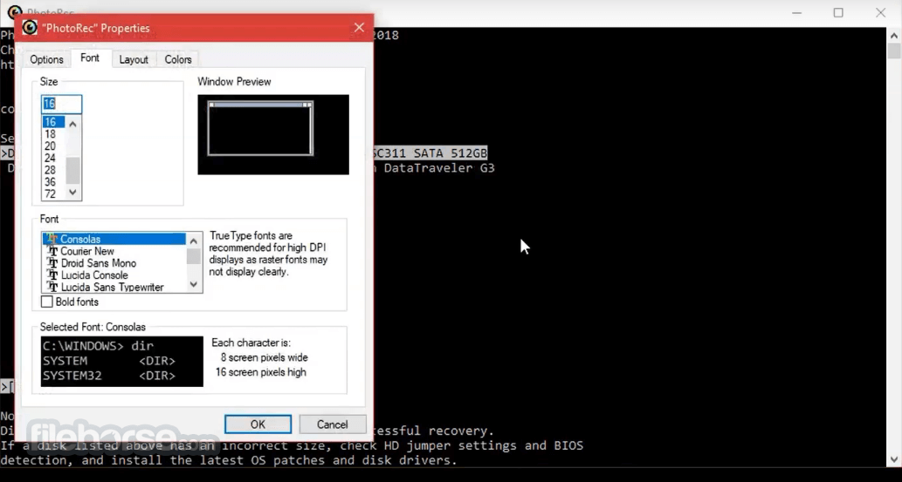The image size is (902, 482).
Task: Click font list scroll up arrow
Action: coord(194,241)
